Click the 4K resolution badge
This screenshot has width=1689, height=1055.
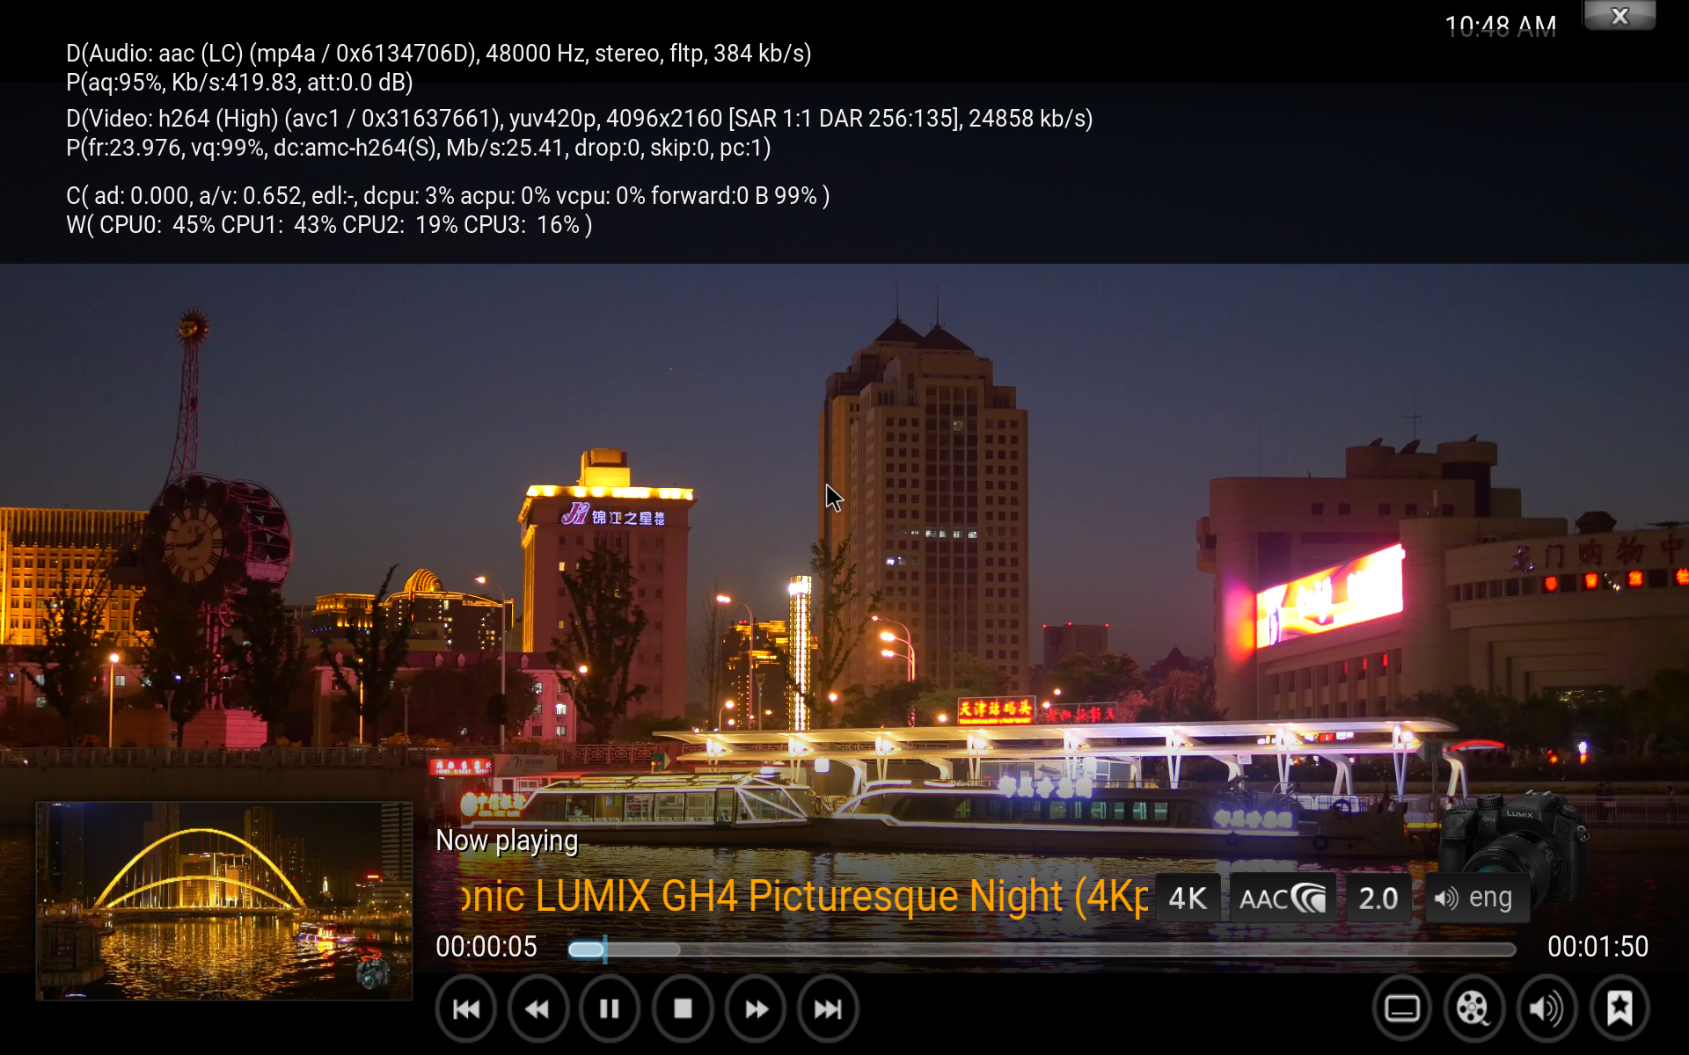pos(1188,899)
